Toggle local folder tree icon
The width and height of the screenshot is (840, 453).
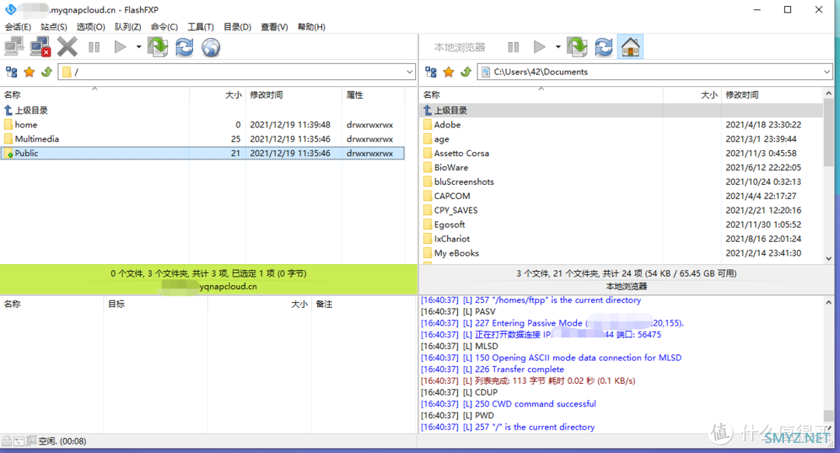pyautogui.click(x=431, y=71)
